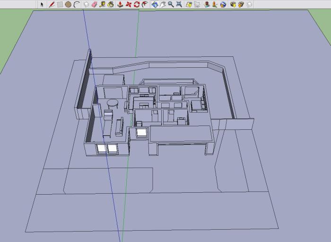The image size is (331, 242).
Task: Switch to the Pan hand tool
Action: (163, 4)
